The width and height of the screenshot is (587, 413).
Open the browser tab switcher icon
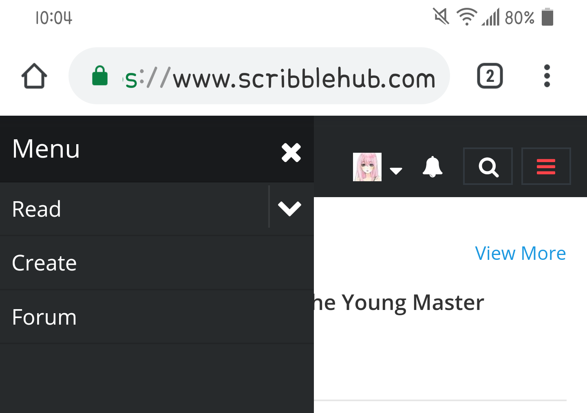coord(490,76)
